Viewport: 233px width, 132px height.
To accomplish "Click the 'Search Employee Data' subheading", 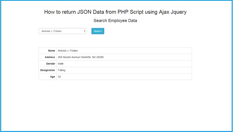I will (115, 21).
